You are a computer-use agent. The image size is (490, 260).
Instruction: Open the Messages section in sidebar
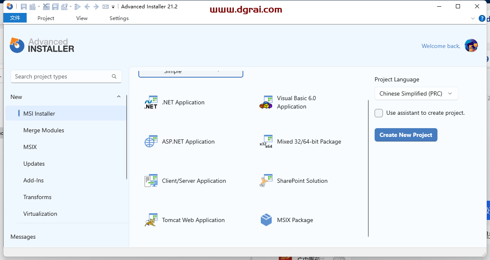pos(23,237)
